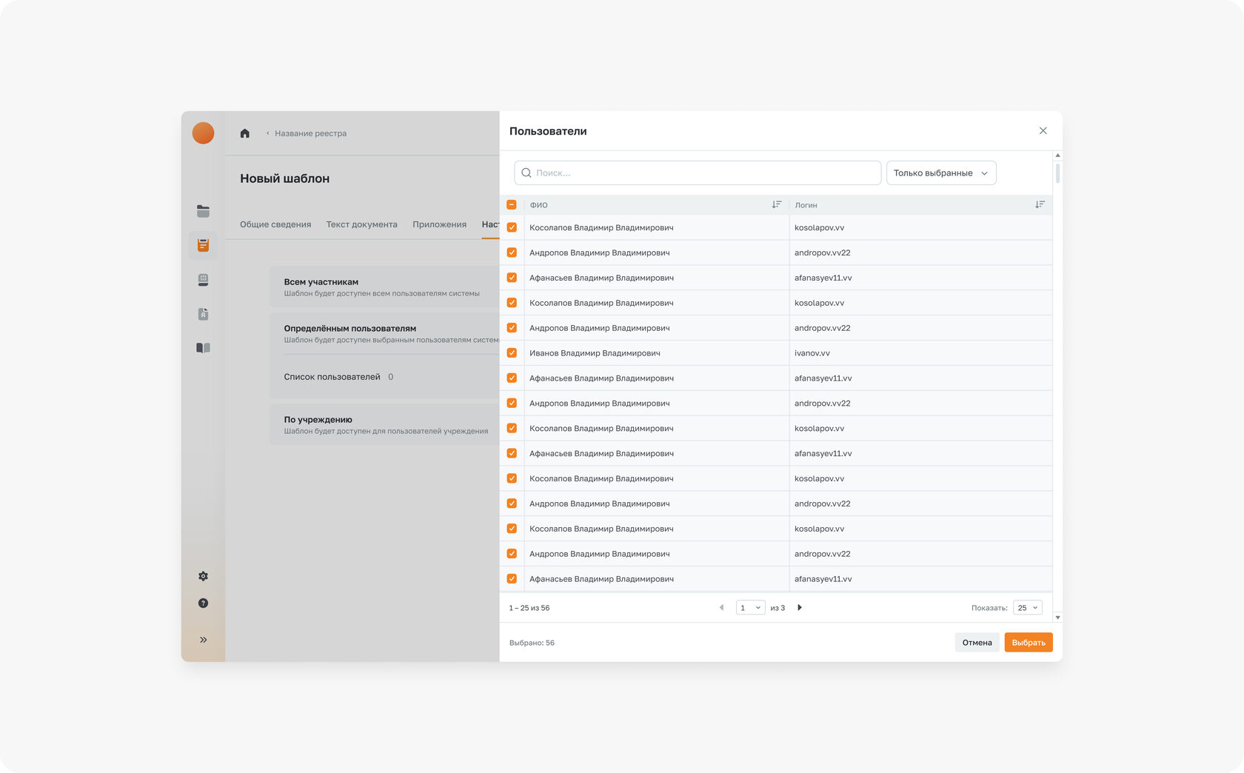Image resolution: width=1244 pixels, height=773 pixels.
Task: Close the Пользователи dialog
Action: [1043, 131]
